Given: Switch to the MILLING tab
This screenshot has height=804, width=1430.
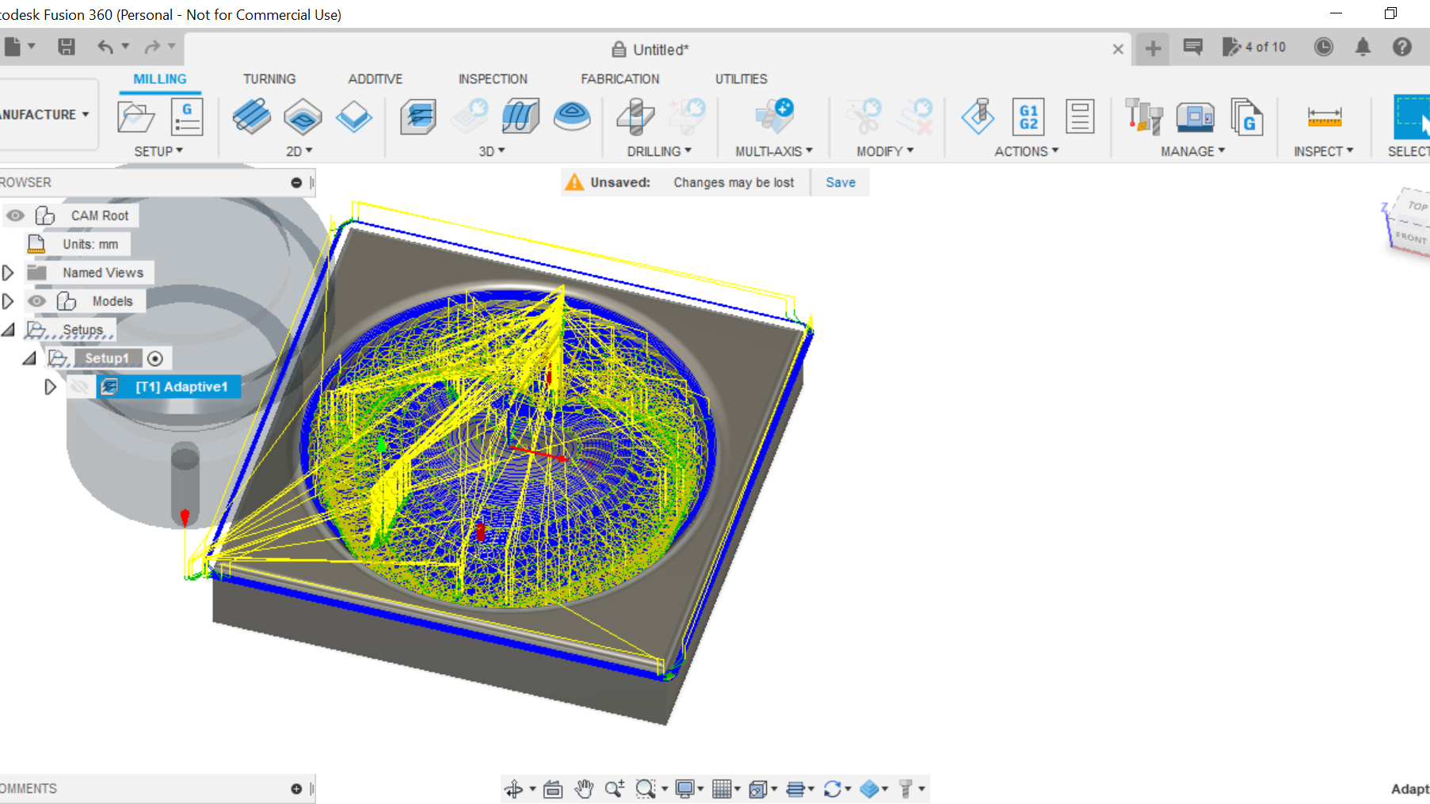Looking at the screenshot, I should click(x=160, y=79).
